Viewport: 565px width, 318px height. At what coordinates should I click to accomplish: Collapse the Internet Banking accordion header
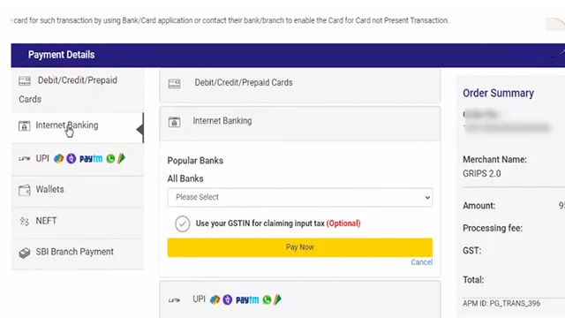tap(300, 124)
